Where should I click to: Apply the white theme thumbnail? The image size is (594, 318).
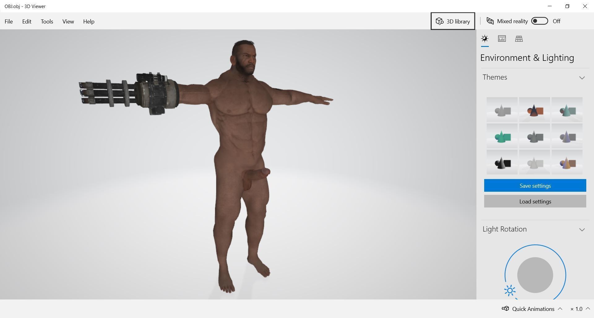coord(534,162)
